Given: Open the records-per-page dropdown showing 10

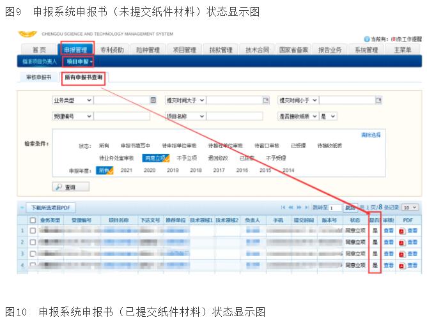Looking at the screenshot, I should pyautogui.click(x=410, y=208).
